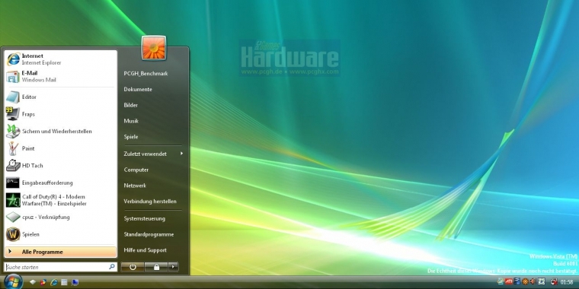The height and width of the screenshot is (289, 579).
Task: Click the user account picture
Action: coord(154,48)
